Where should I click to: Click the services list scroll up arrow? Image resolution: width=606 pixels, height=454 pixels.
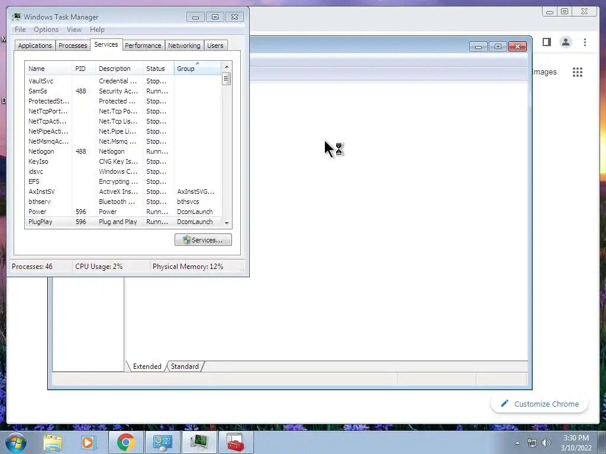click(227, 67)
